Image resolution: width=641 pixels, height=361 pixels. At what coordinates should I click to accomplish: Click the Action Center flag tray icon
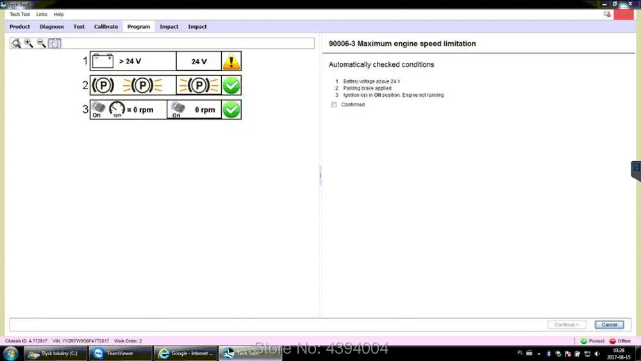(568, 354)
